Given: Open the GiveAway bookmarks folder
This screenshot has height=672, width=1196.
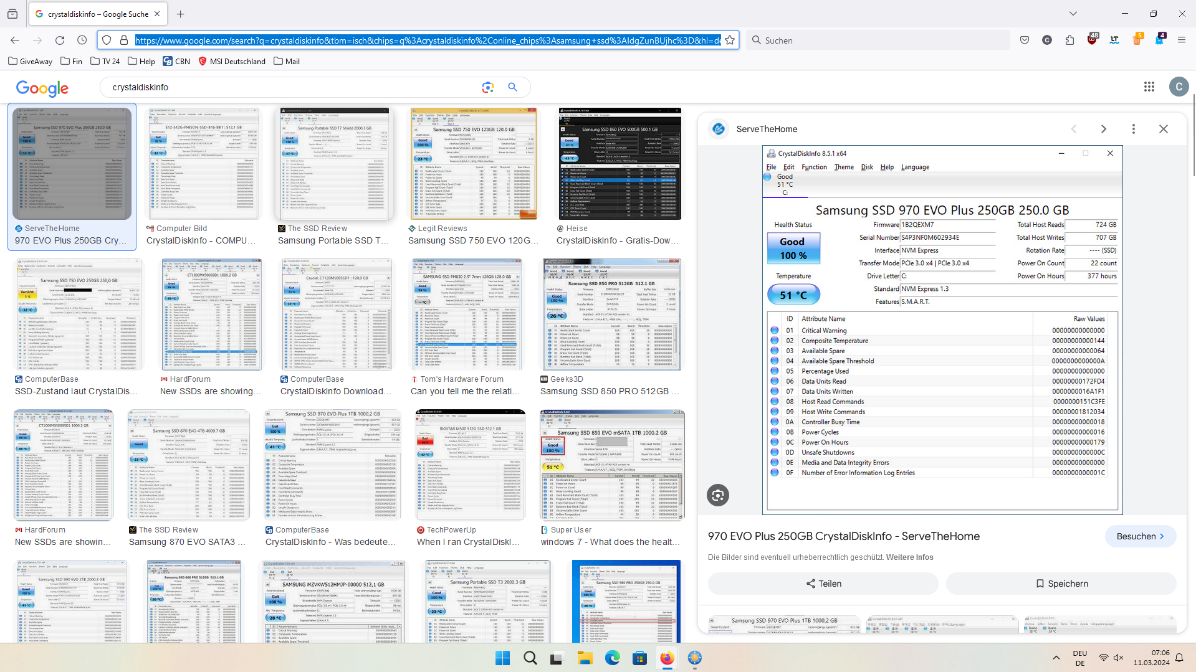Looking at the screenshot, I should click(x=31, y=61).
